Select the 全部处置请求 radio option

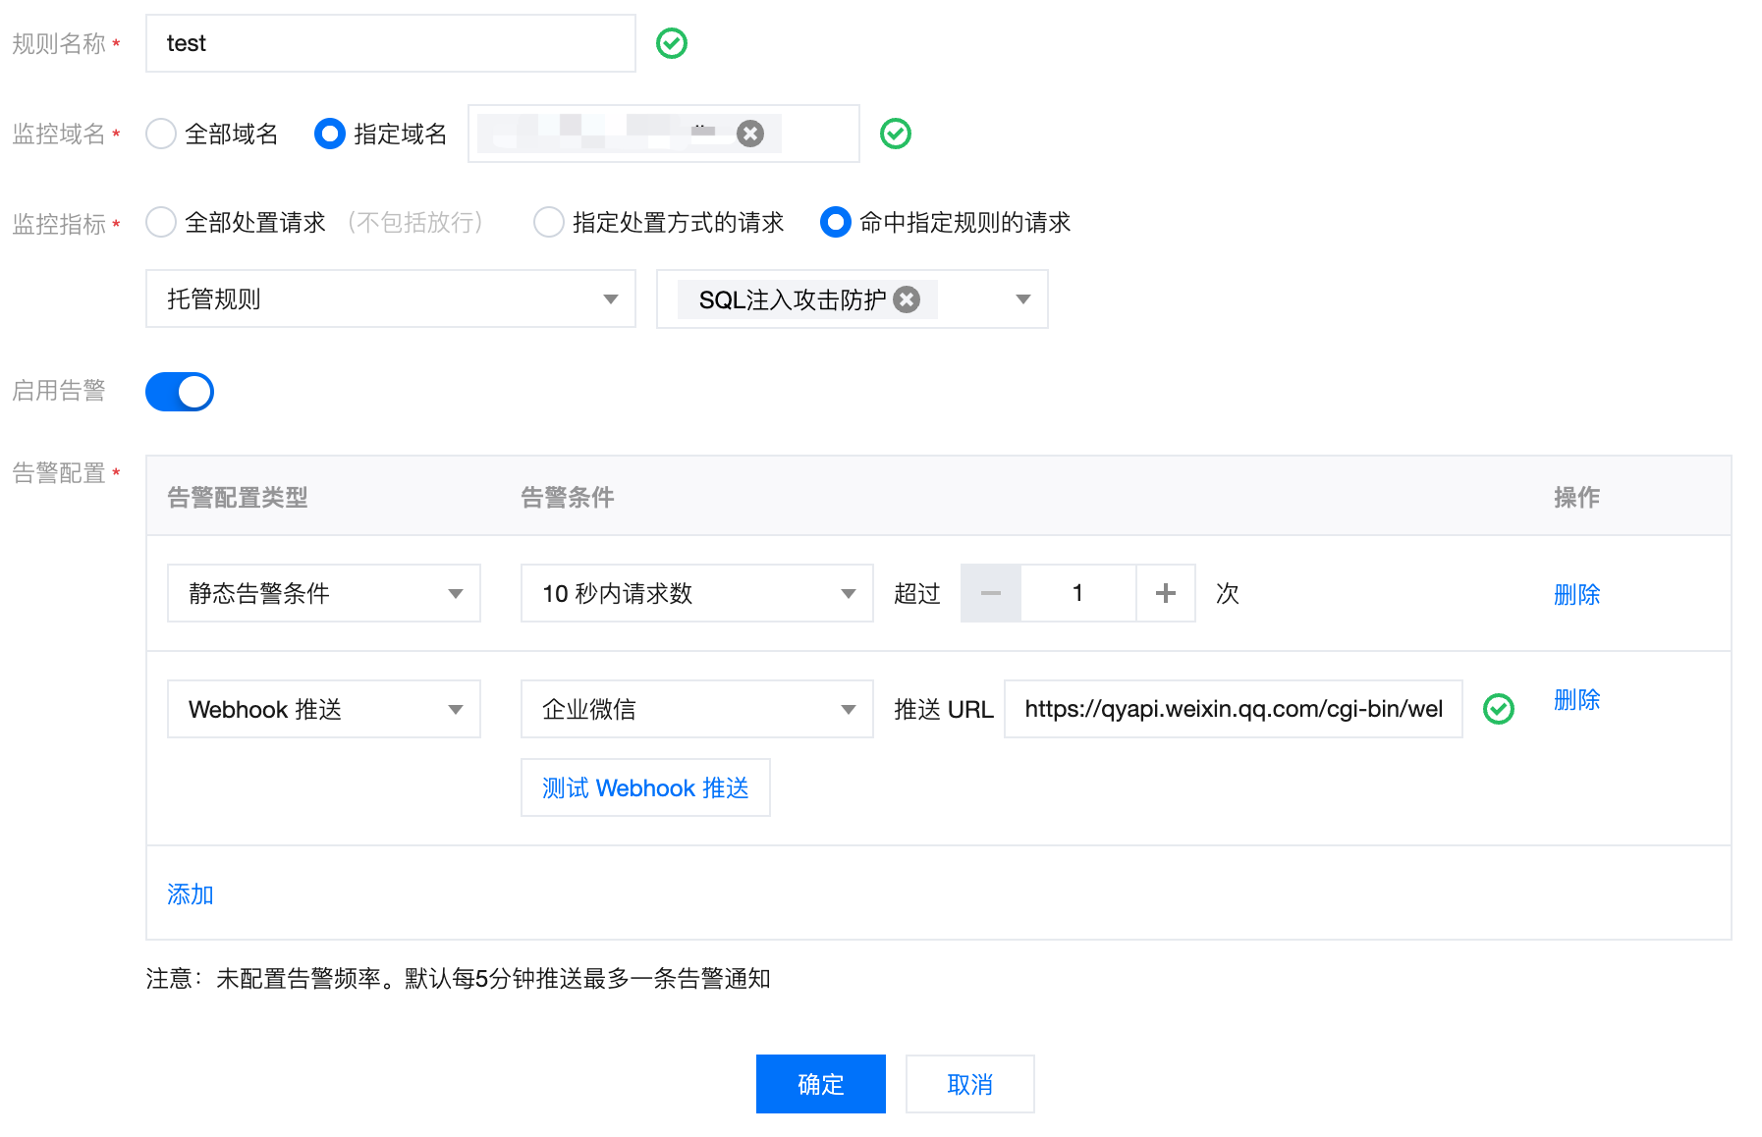coord(161,223)
